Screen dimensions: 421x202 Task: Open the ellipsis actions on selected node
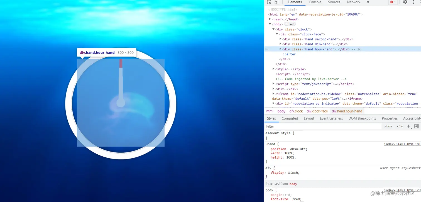point(266,49)
